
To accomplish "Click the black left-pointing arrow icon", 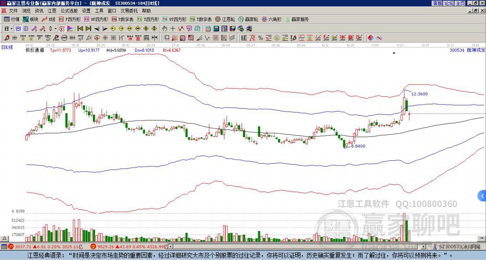I will tap(97, 29).
